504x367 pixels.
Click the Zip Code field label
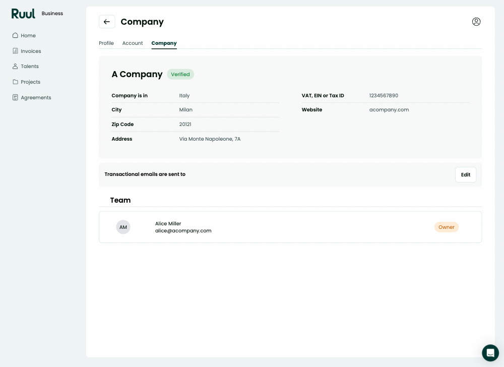click(x=122, y=124)
